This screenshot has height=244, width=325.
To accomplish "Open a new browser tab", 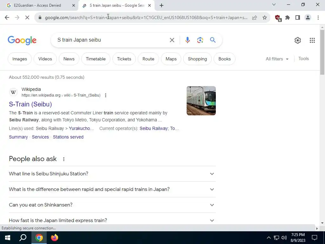I will [162, 5].
